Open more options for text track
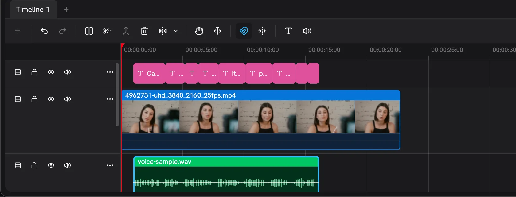 [110, 72]
